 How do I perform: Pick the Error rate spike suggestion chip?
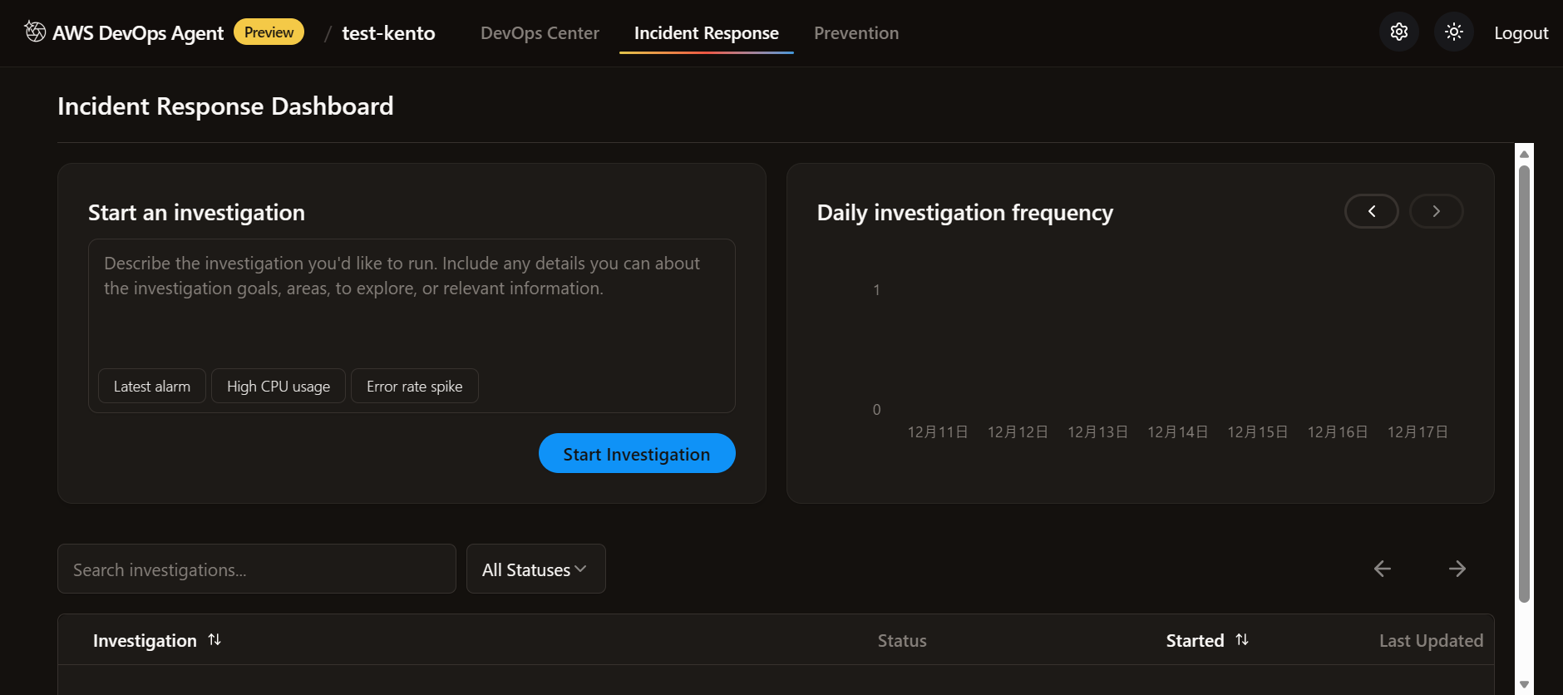pyautogui.click(x=414, y=387)
